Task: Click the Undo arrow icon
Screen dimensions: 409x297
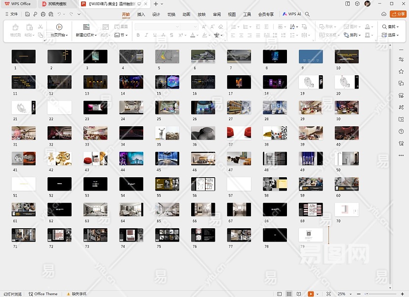Action: (59, 14)
